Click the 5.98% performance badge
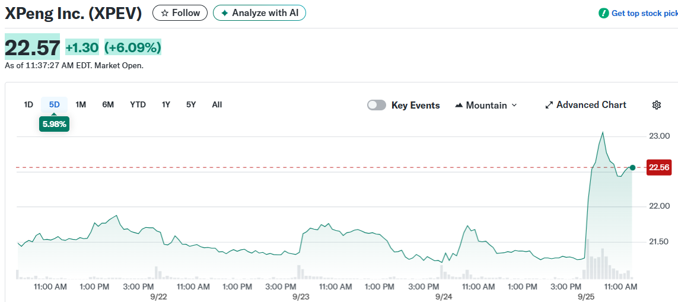Viewport: 678px width, 302px height. click(x=55, y=124)
